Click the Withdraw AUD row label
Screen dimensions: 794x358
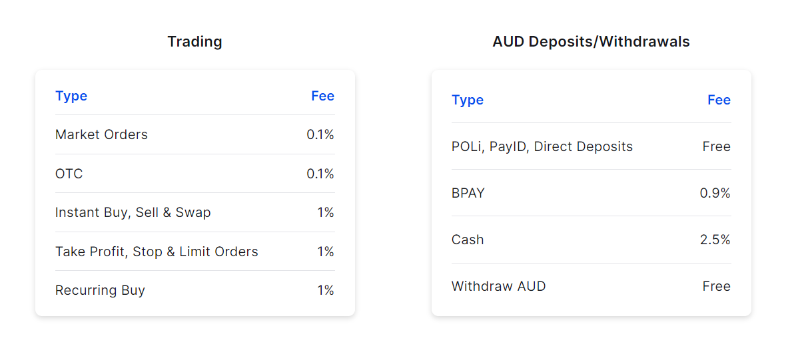click(498, 286)
